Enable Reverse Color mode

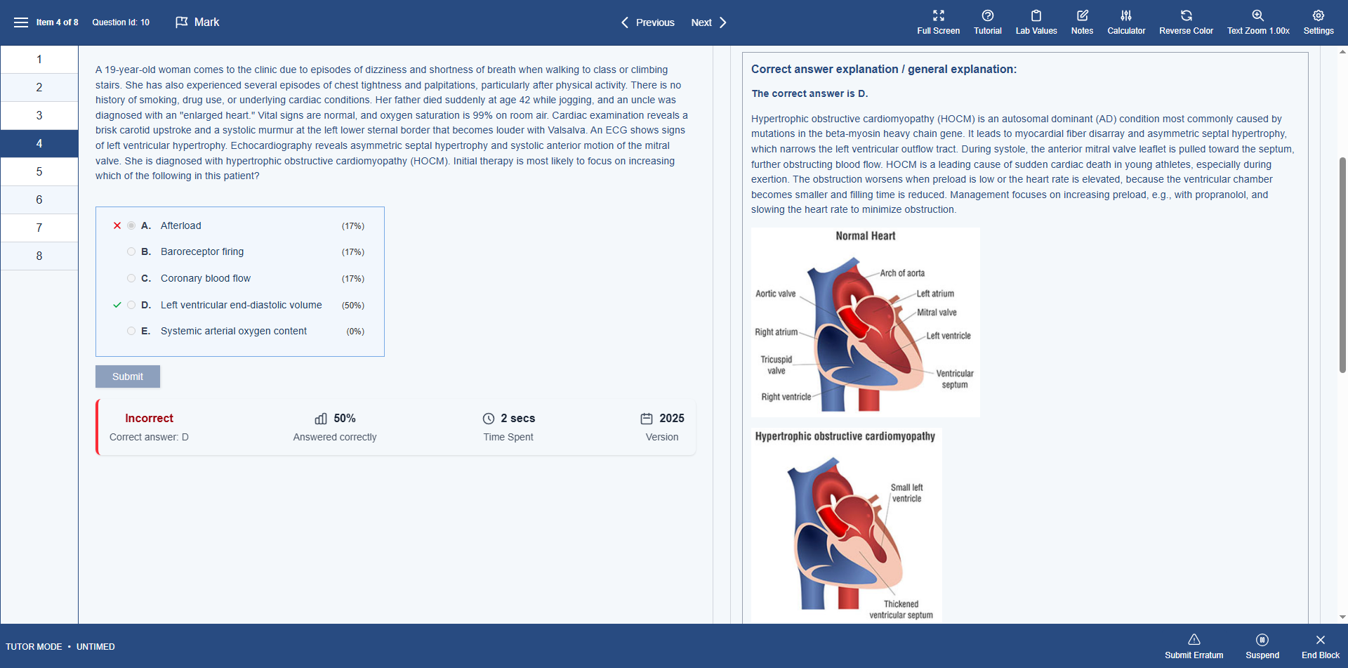(1186, 21)
